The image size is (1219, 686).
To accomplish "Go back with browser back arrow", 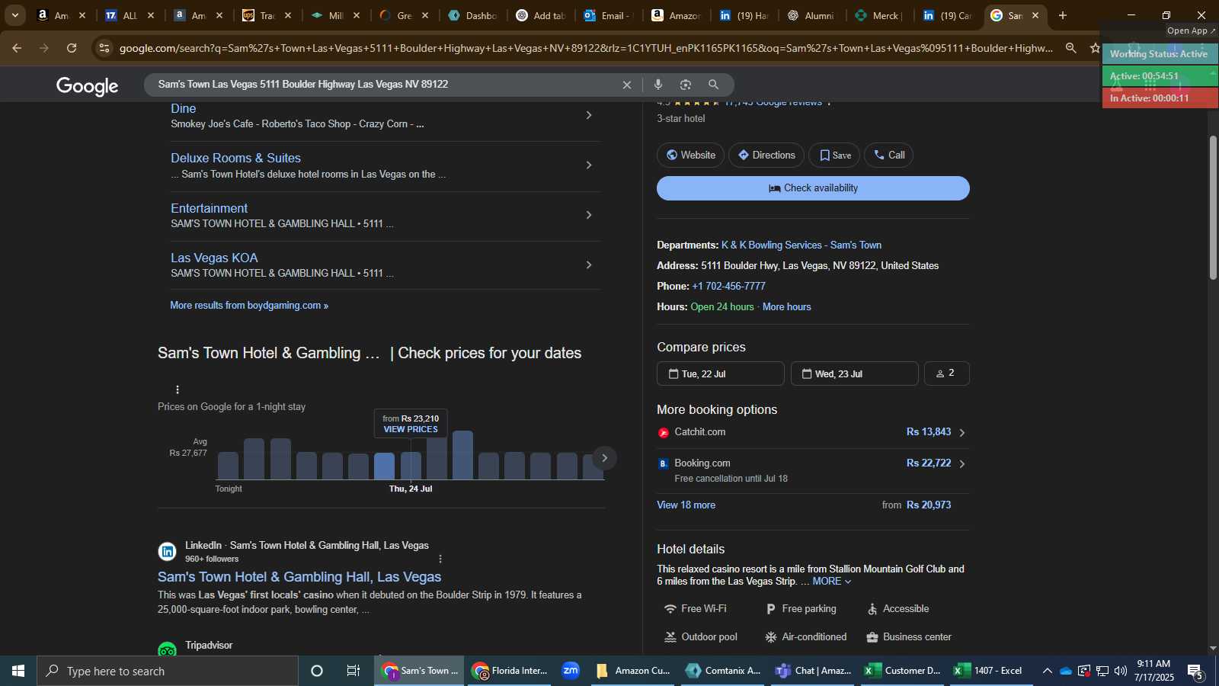I will pos(17,48).
